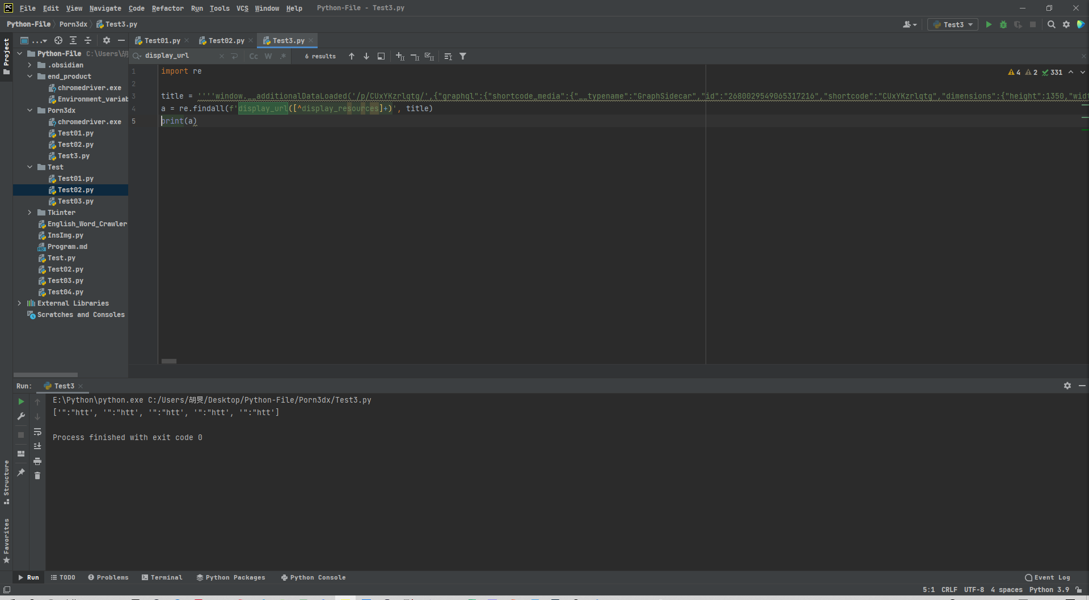Toggle Match Case in find bar

254,56
